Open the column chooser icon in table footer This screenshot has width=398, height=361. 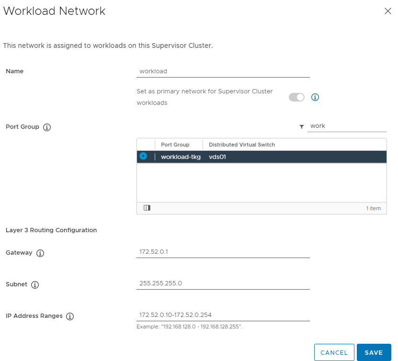[x=147, y=208]
